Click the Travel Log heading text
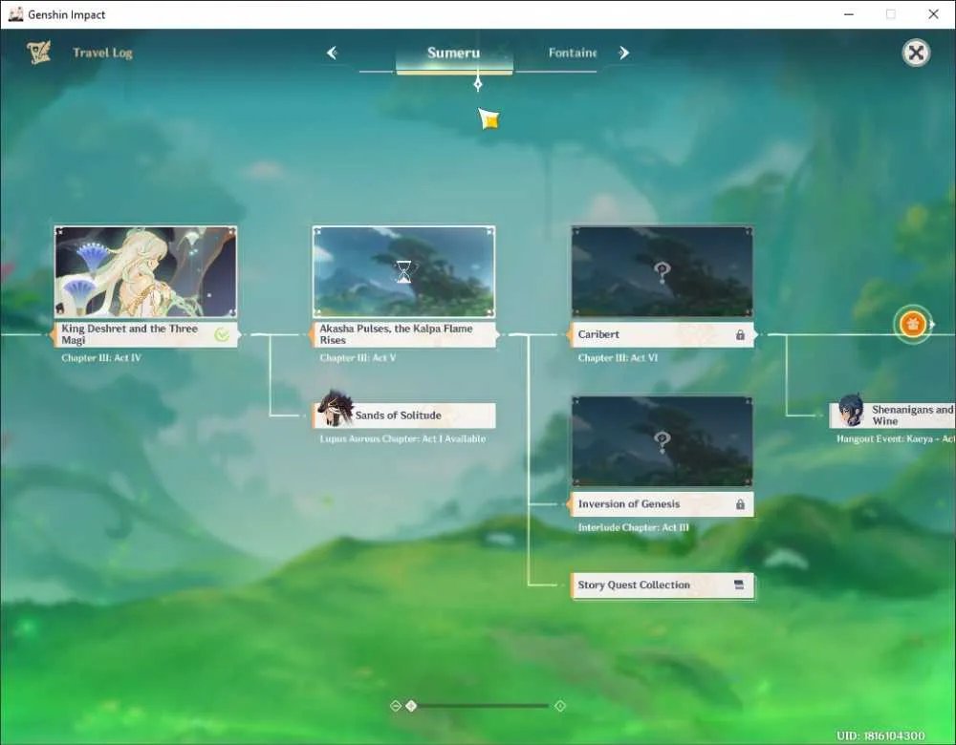This screenshot has height=745, width=956. coord(102,53)
